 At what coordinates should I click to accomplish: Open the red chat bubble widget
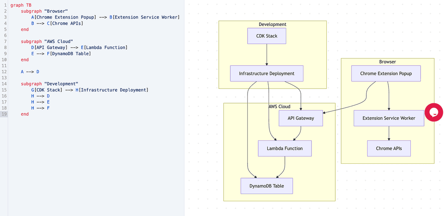tap(433, 112)
